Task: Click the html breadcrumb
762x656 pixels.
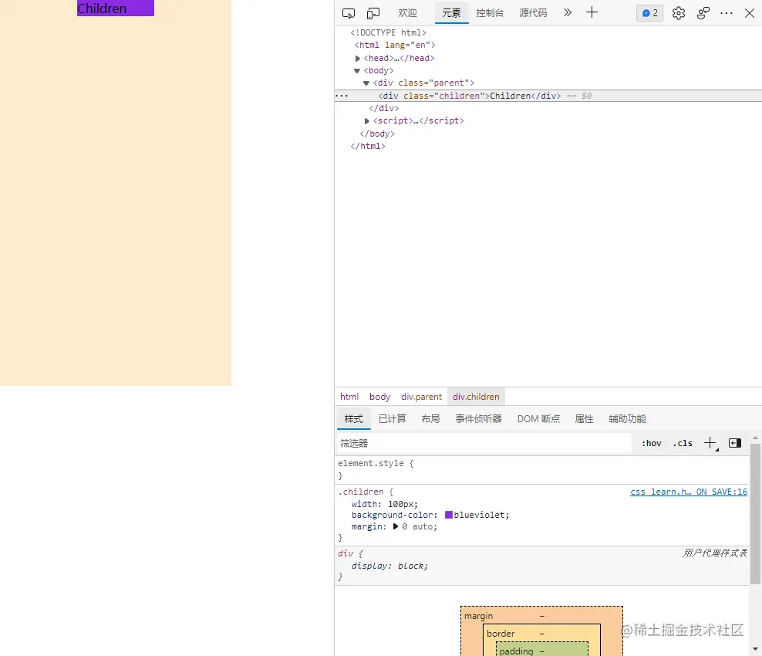Action: pyautogui.click(x=349, y=397)
